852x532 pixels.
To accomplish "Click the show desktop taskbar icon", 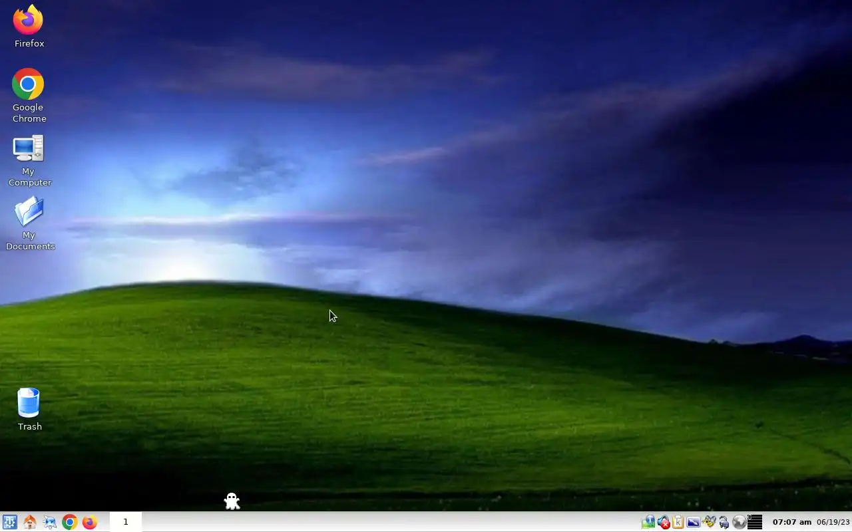I will coord(50,522).
